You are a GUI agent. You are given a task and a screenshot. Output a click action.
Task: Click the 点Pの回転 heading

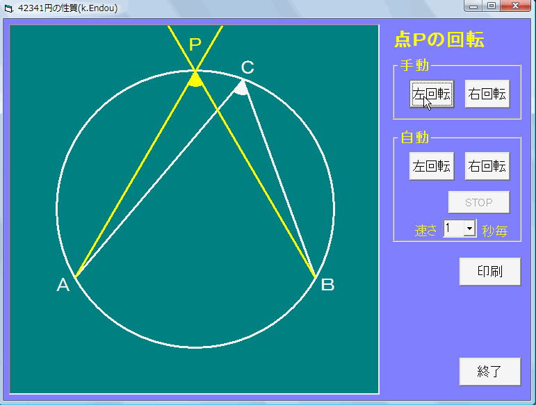439,40
